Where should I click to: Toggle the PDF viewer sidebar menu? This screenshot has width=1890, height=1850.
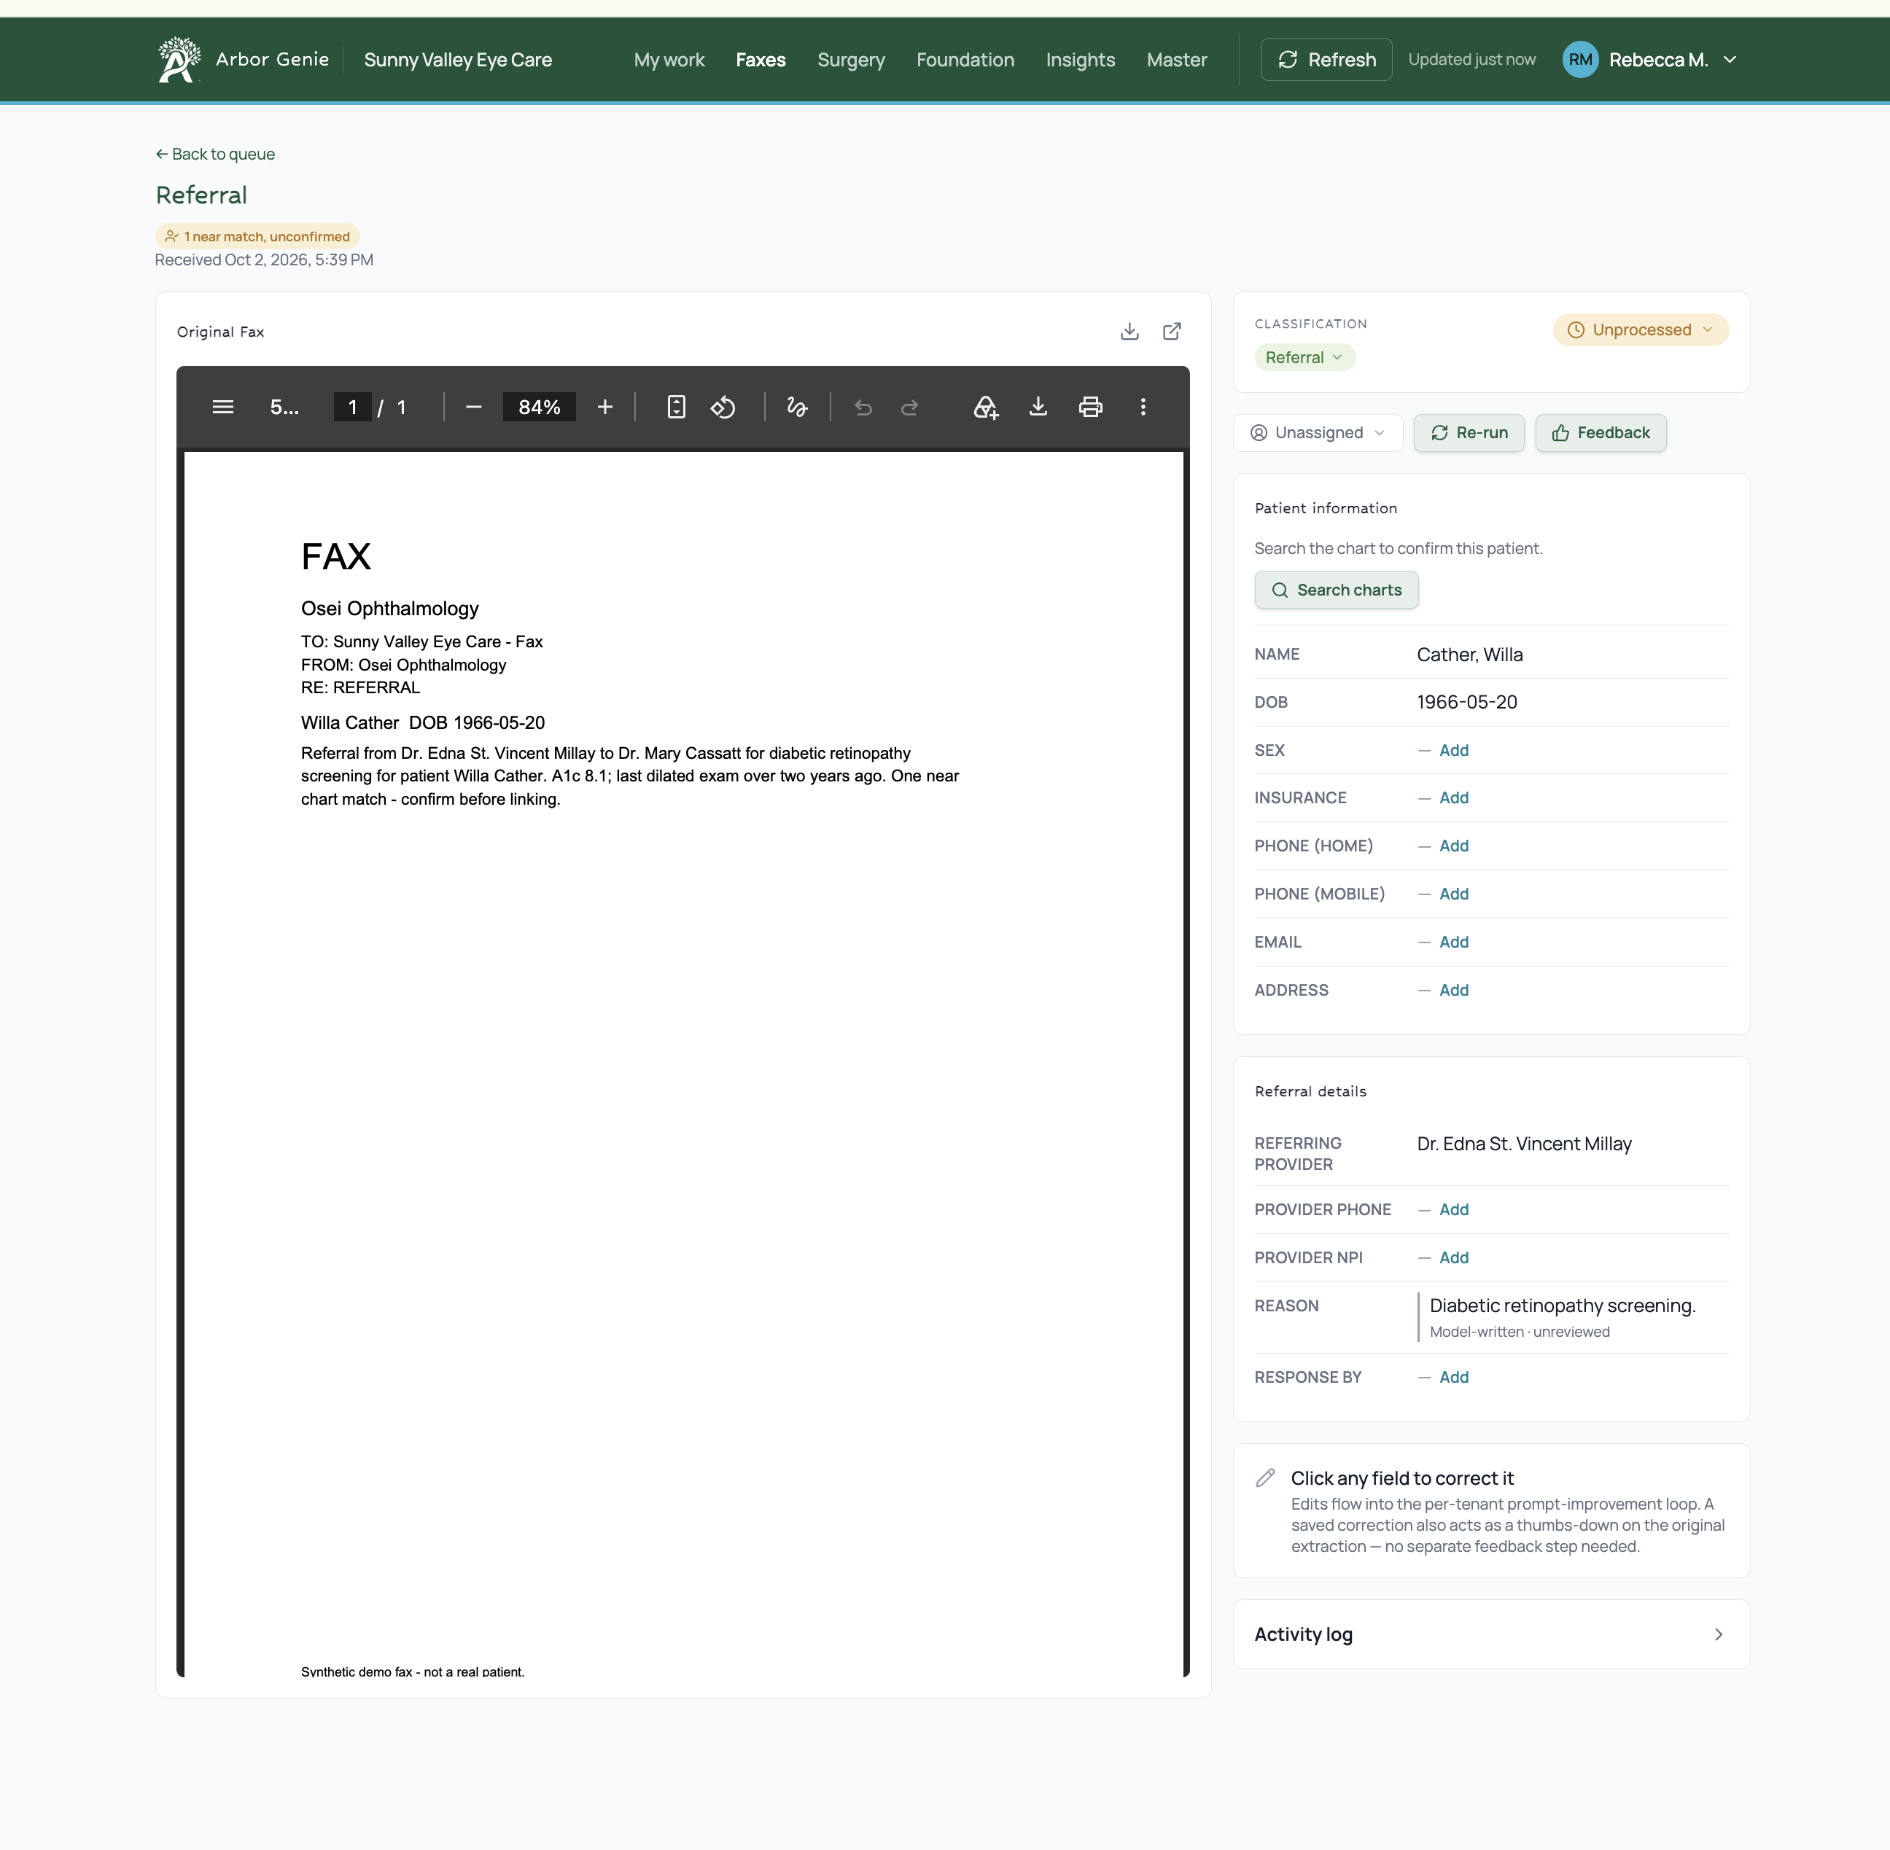222,407
